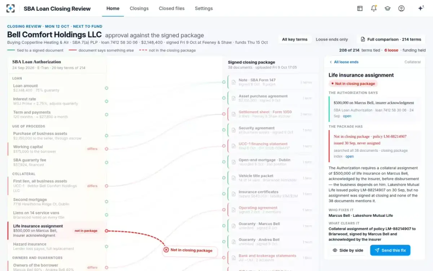The height and width of the screenshot is (271, 433).
Task: Open the graduation cap learning icon
Action: [x=388, y=8]
